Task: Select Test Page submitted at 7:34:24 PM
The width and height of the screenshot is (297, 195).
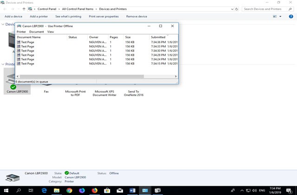Action: pos(97,59)
